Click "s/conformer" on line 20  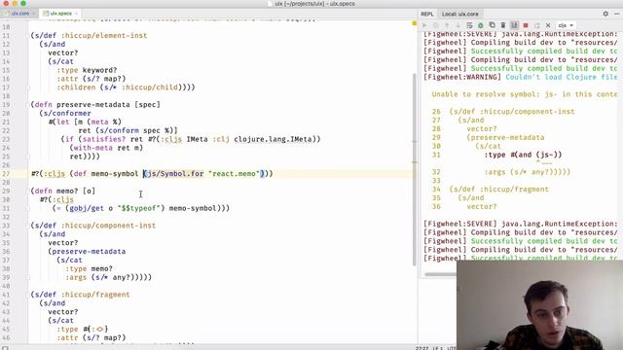point(67,113)
